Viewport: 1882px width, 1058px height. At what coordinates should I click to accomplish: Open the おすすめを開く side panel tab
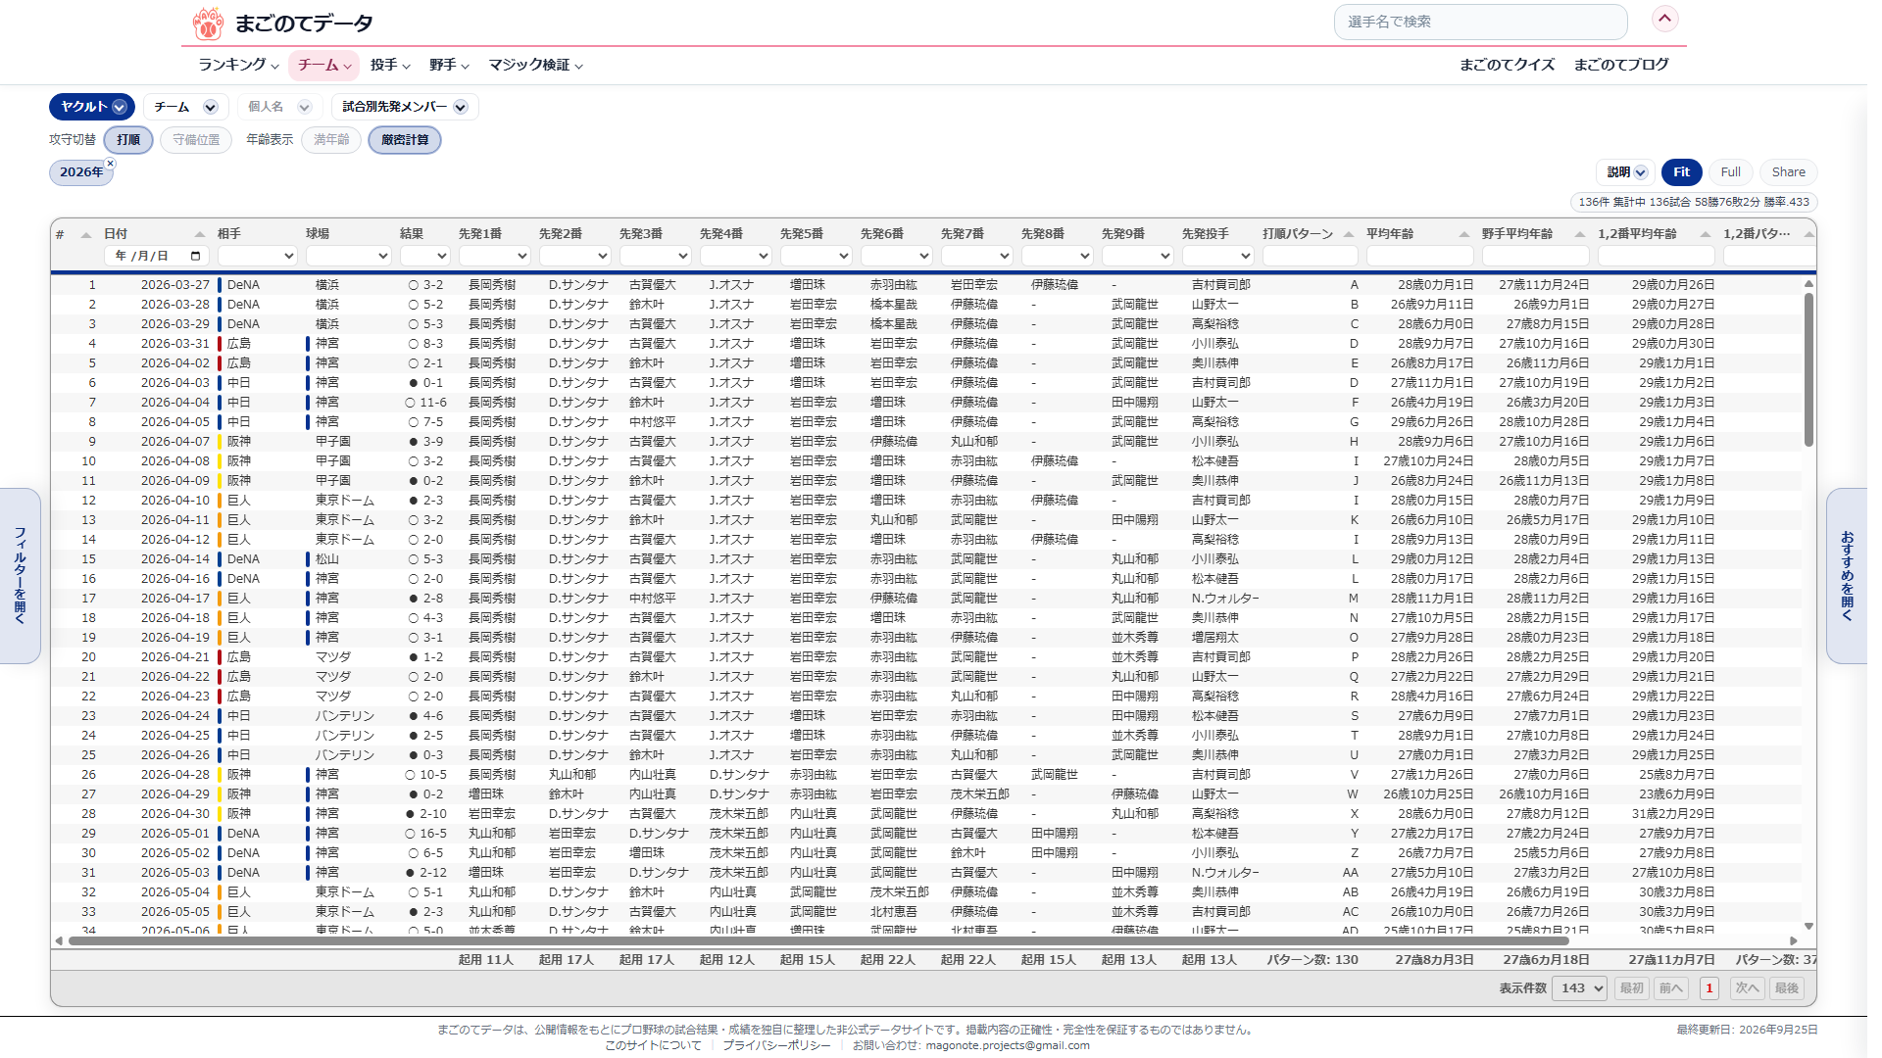1847,576
